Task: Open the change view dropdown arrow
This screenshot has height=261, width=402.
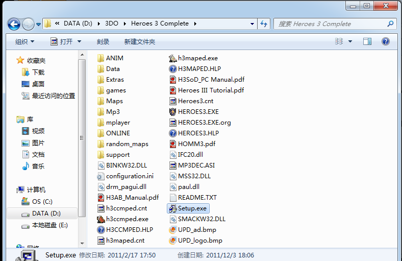Action: click(x=350, y=41)
